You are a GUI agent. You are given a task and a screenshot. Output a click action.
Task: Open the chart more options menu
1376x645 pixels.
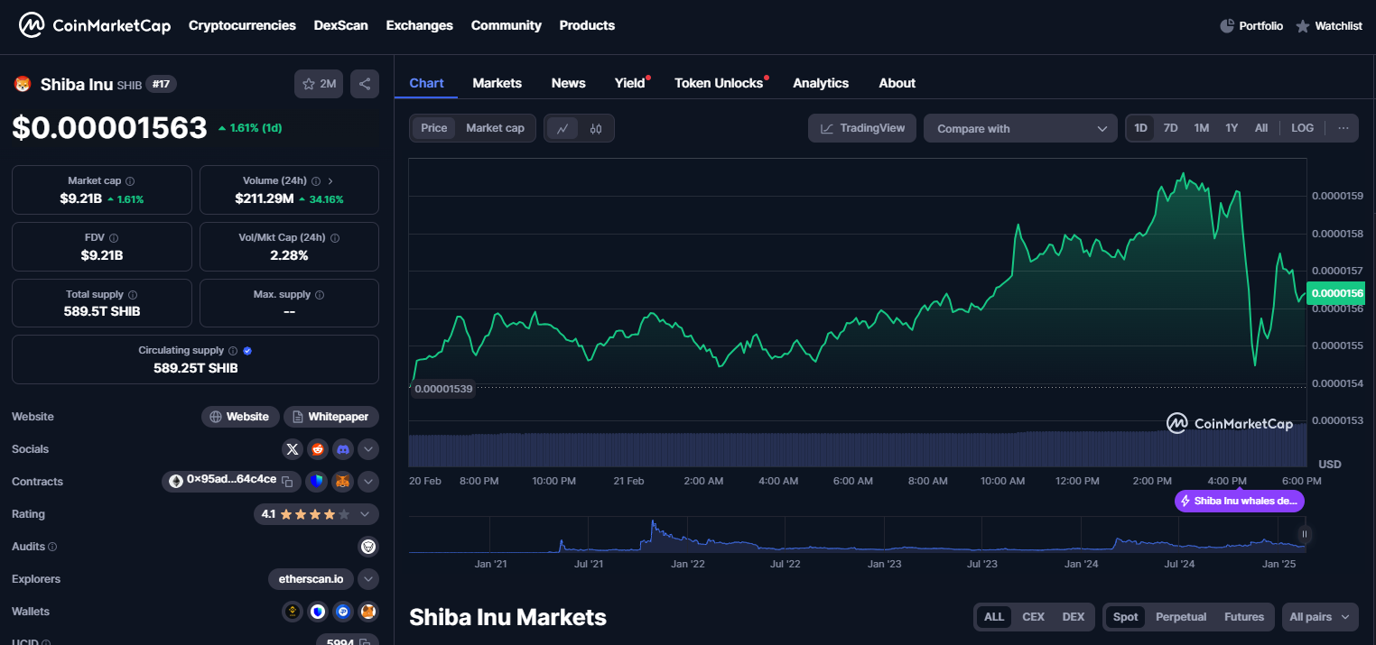(x=1343, y=128)
